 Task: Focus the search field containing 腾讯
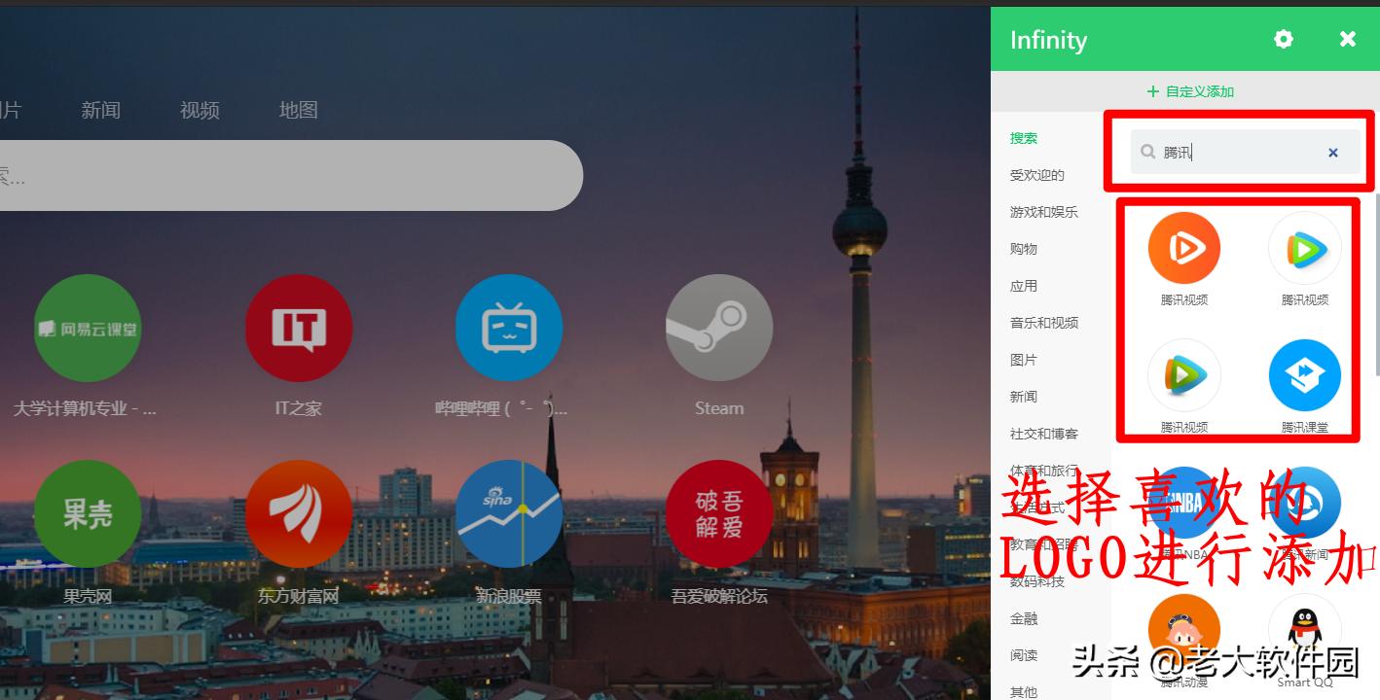tap(1245, 152)
